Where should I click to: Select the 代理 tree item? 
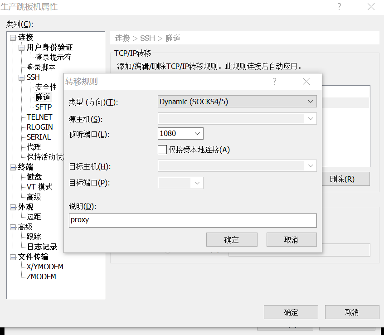coord(34,147)
